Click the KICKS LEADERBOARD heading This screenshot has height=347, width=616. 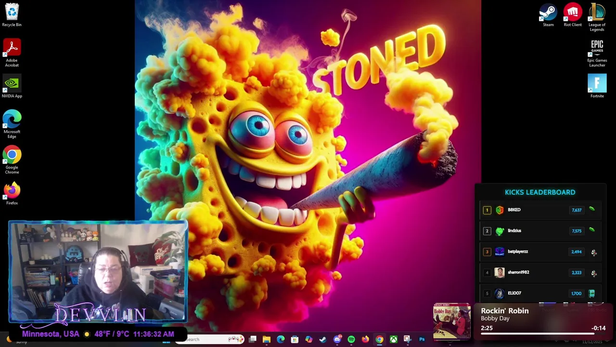tap(540, 192)
